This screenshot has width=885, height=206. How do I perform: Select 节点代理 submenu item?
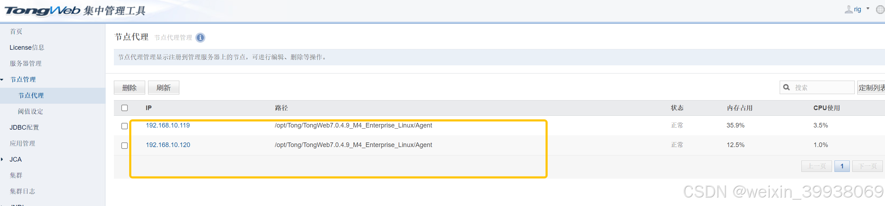pos(31,96)
